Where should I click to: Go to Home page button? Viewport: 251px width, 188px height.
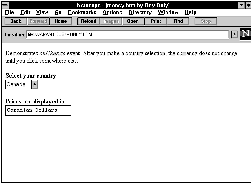pyautogui.click(x=60, y=21)
